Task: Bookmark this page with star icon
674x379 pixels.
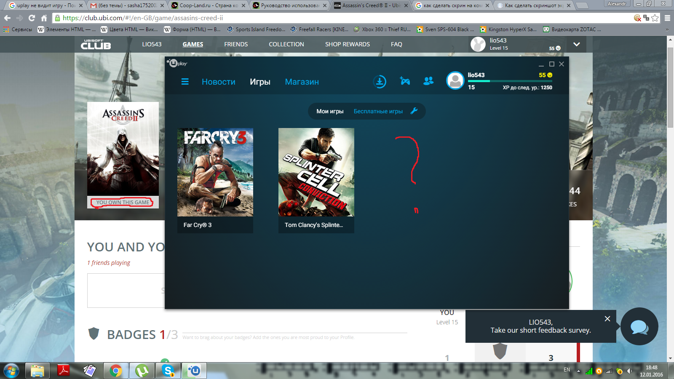Action: pyautogui.click(x=655, y=18)
